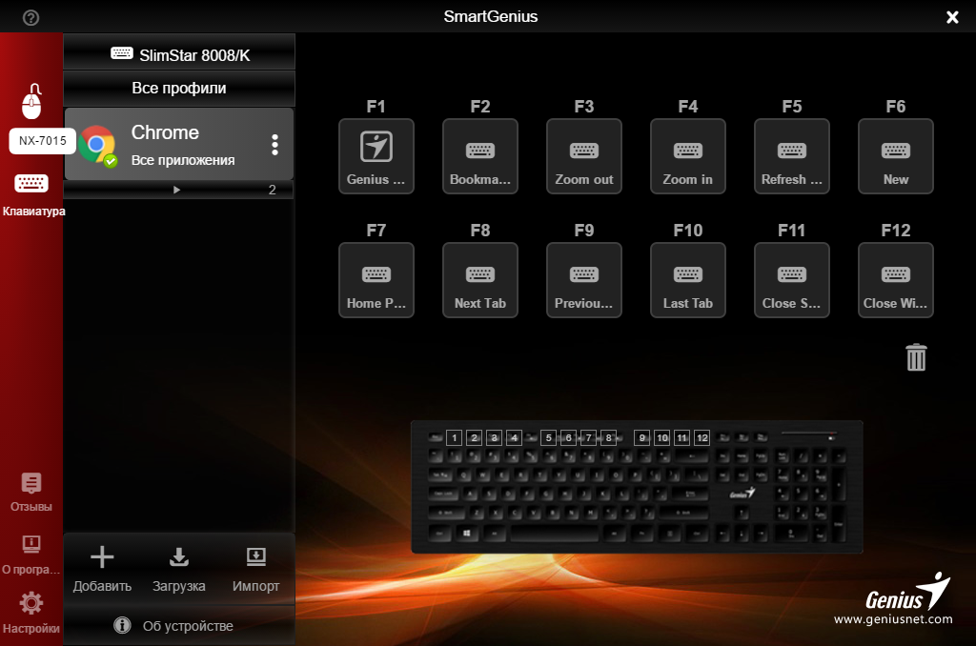
Task: Click the F9 Previous tab key
Action: pos(584,280)
